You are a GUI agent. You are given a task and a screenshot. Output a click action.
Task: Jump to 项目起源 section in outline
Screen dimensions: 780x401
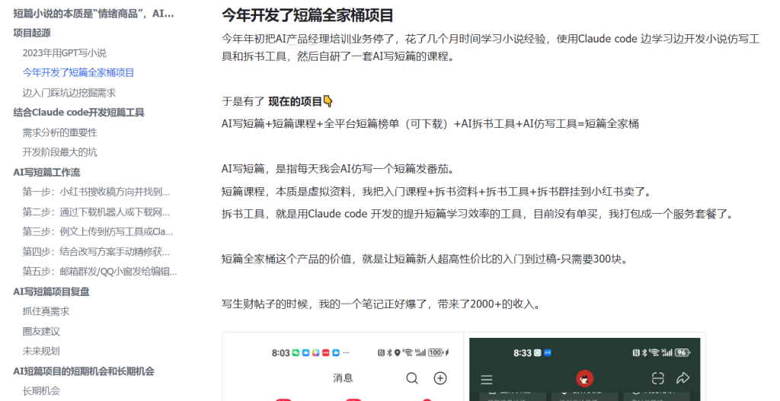(32, 33)
